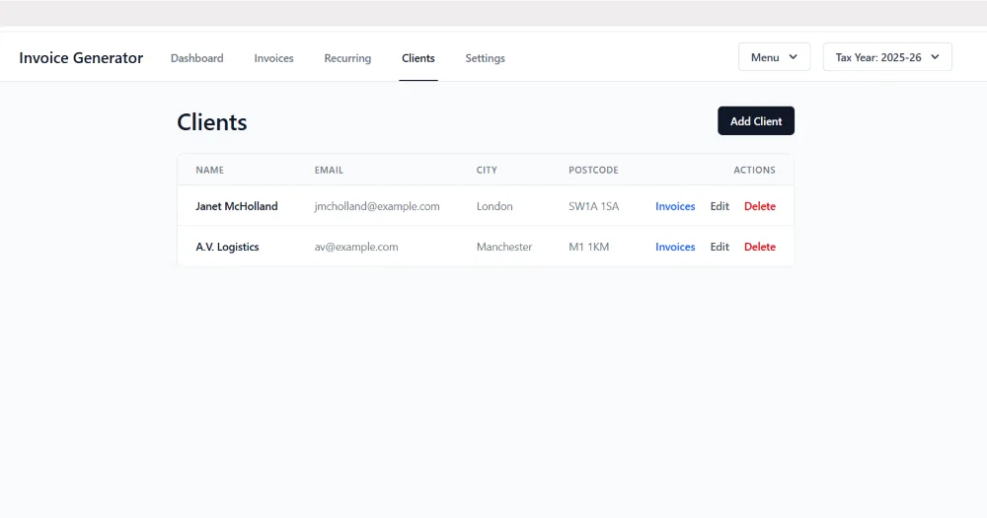The width and height of the screenshot is (987, 518).
Task: Open the Settings tab
Action: [485, 58]
